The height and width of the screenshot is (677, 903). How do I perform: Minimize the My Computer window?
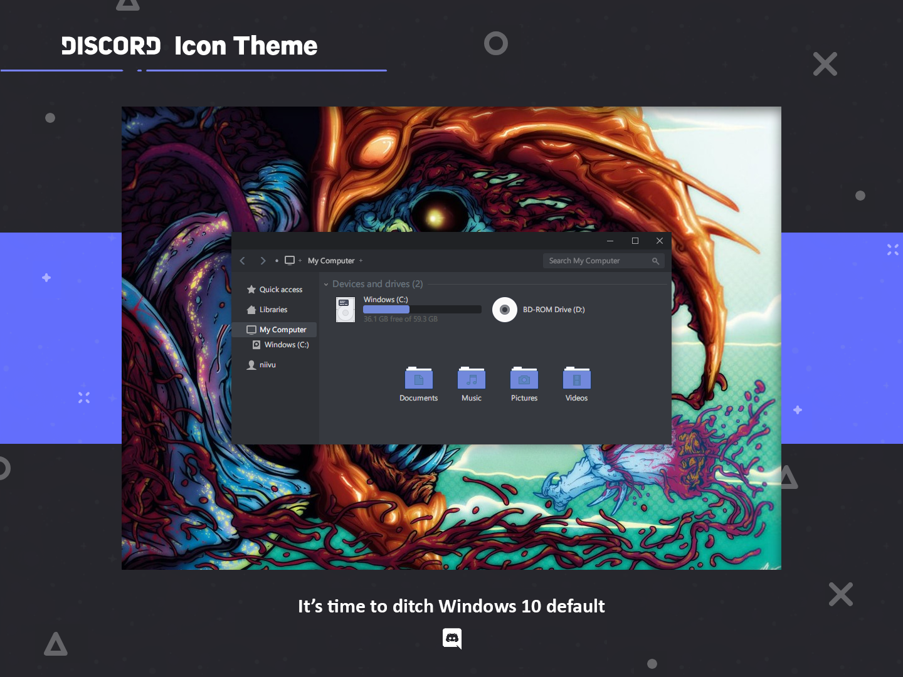pos(610,241)
